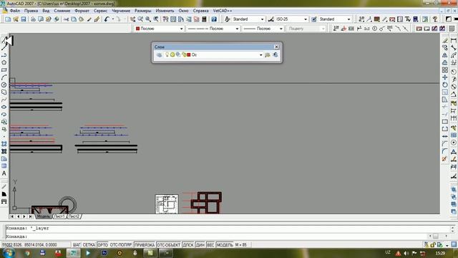Open the Файл menu
Viewport: 458px width, 258px height.
click(x=15, y=11)
